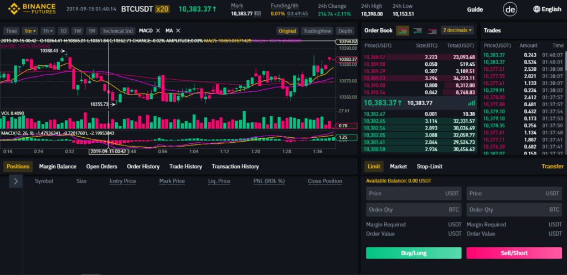567x275 pixels.
Task: Select the 1D chart interval
Action: coord(63,31)
